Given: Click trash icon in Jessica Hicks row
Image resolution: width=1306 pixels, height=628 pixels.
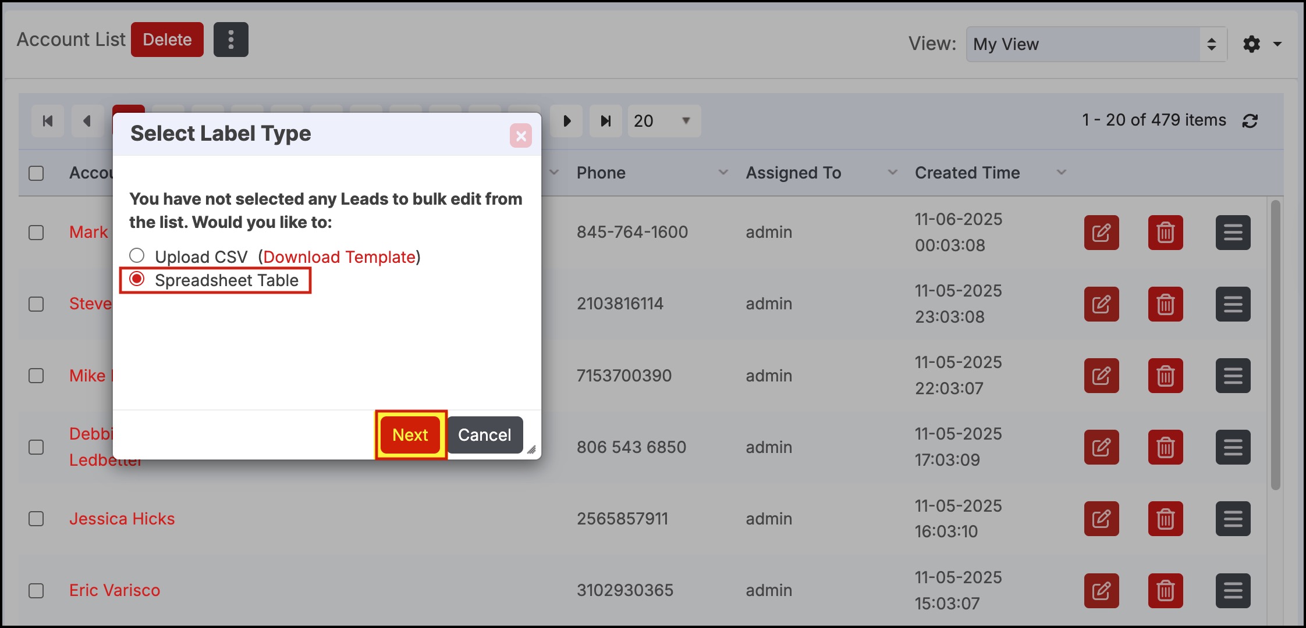Looking at the screenshot, I should click(1165, 519).
